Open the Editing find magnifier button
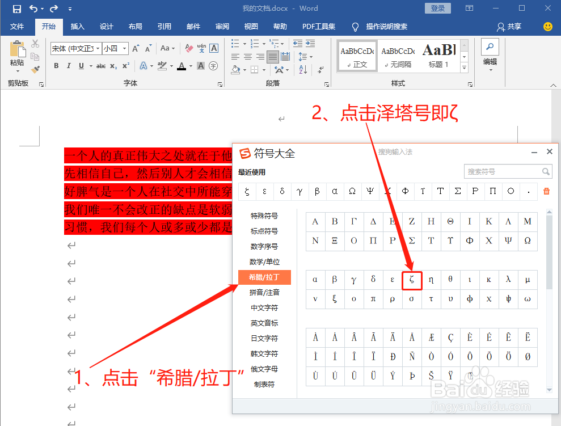Image resolution: width=561 pixels, height=426 pixels. tap(490, 47)
